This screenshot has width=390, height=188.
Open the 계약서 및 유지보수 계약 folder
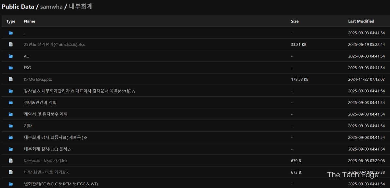[46, 114]
